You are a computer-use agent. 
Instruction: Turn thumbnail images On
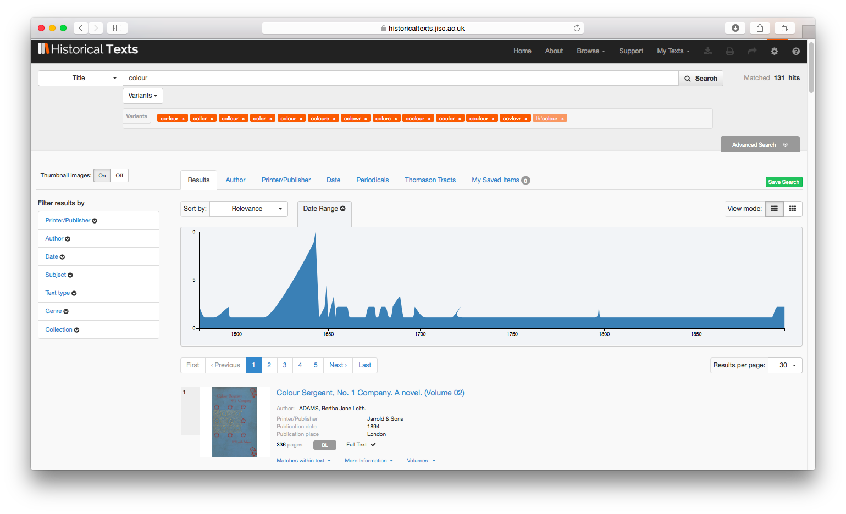pos(102,176)
